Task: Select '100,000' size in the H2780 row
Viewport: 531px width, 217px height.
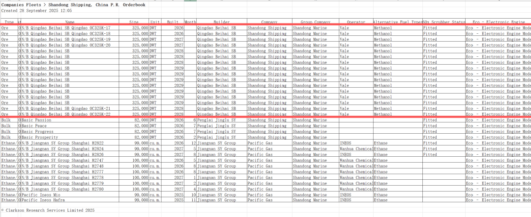Action: (x=134, y=189)
